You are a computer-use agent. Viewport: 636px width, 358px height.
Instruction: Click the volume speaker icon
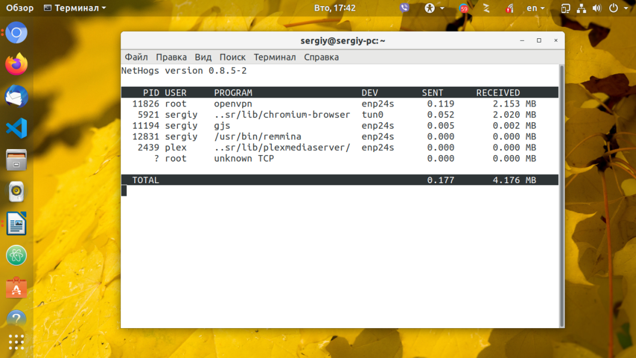click(596, 8)
